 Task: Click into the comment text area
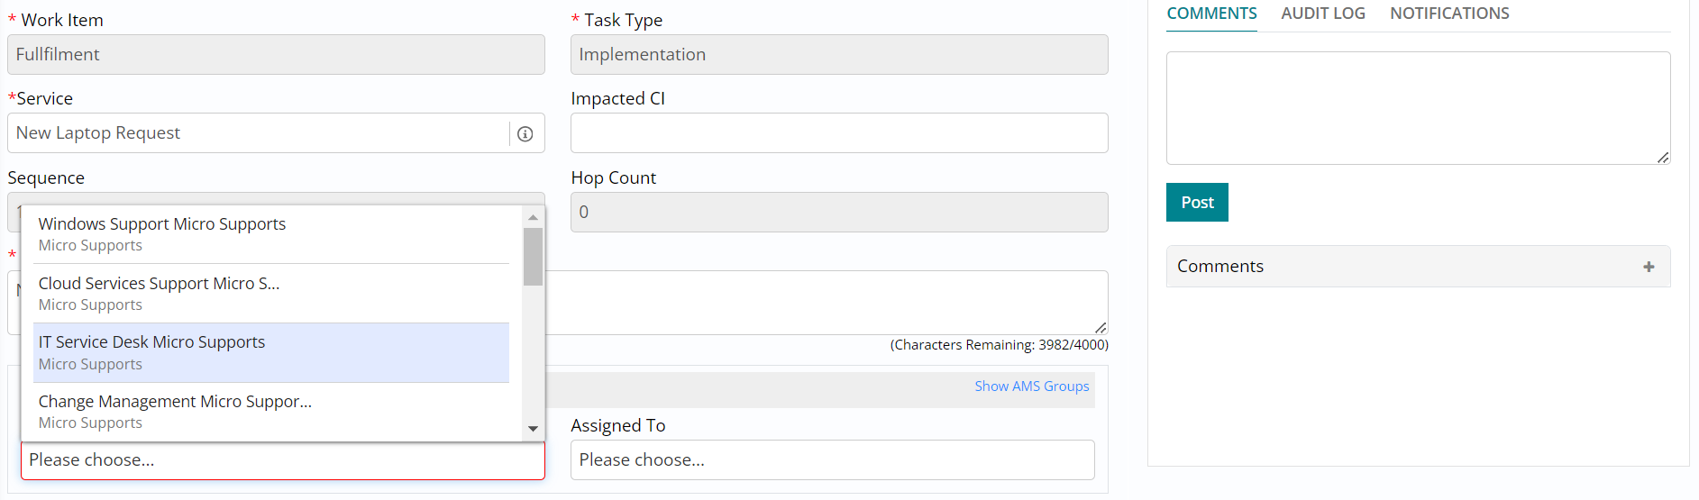coord(1417,108)
